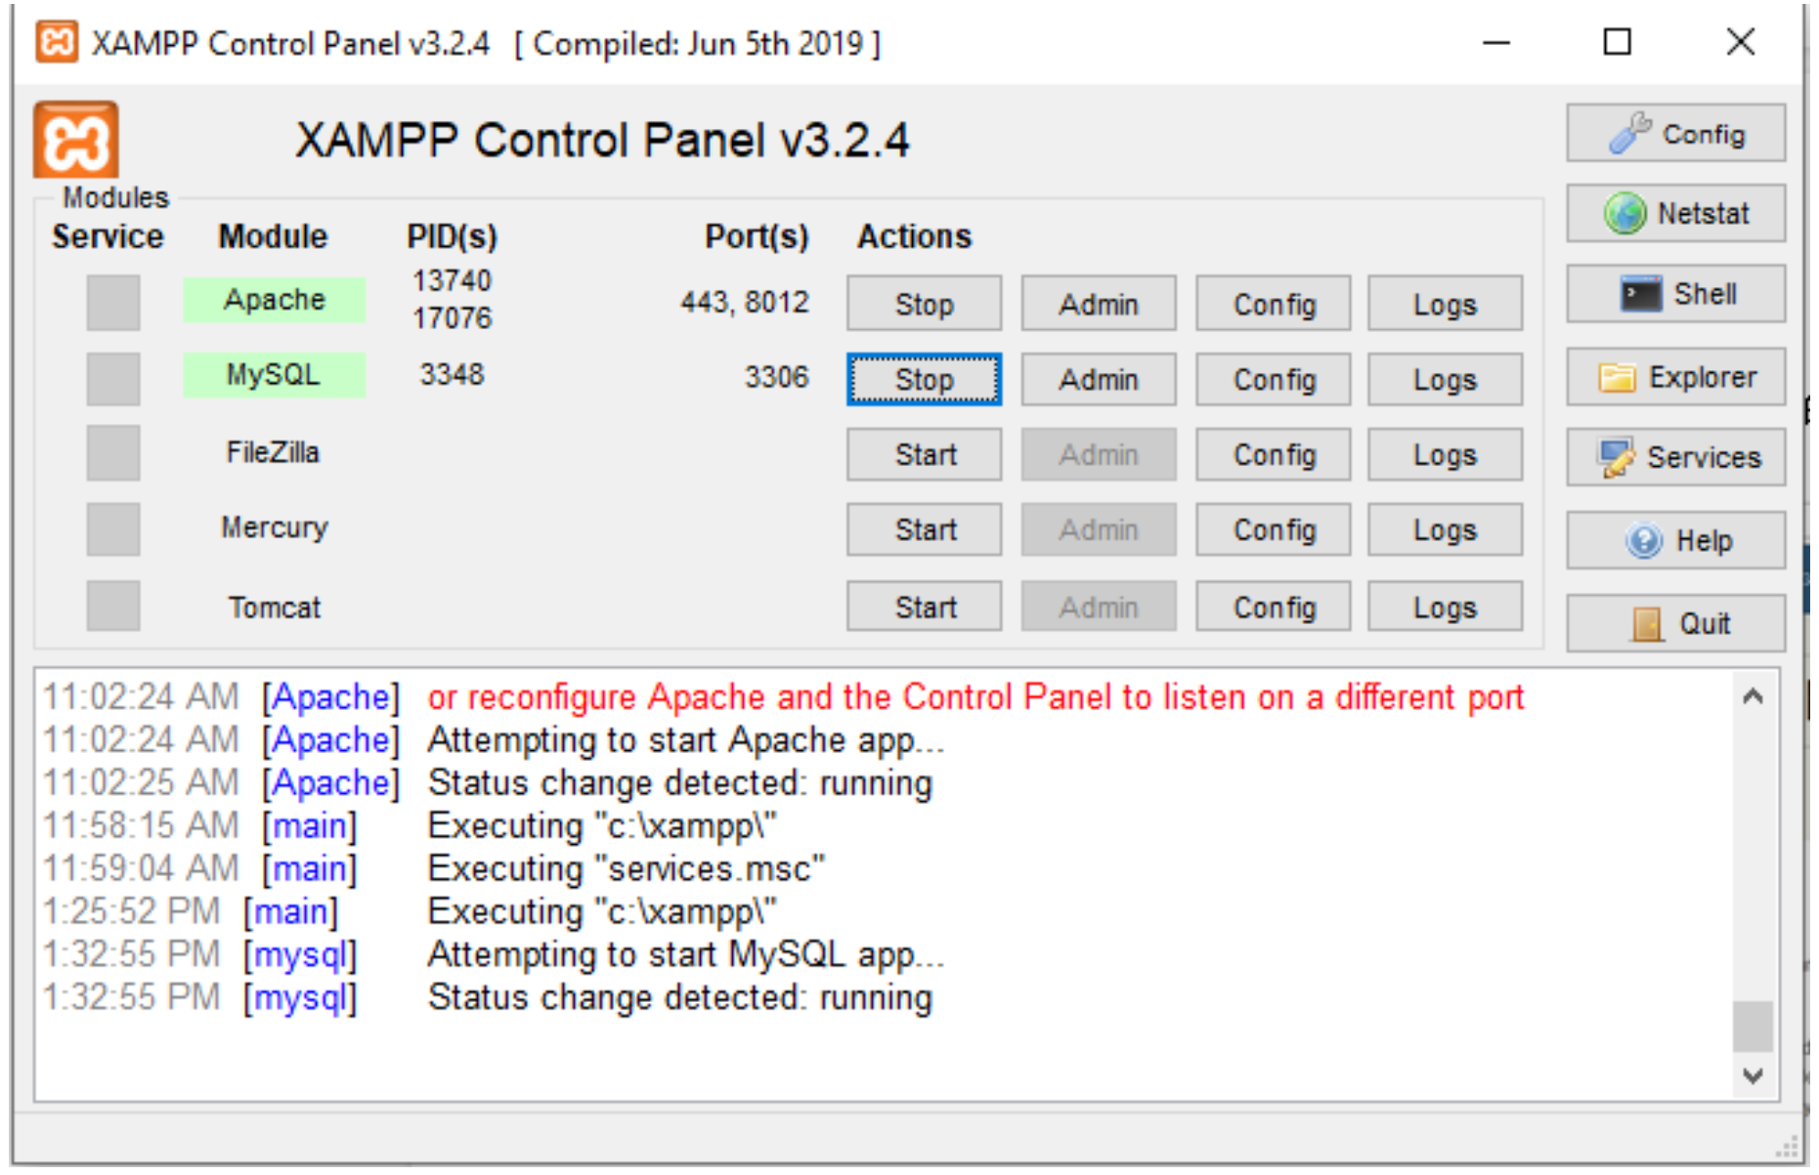
Task: Open Apache Config menu
Action: coord(1274,304)
